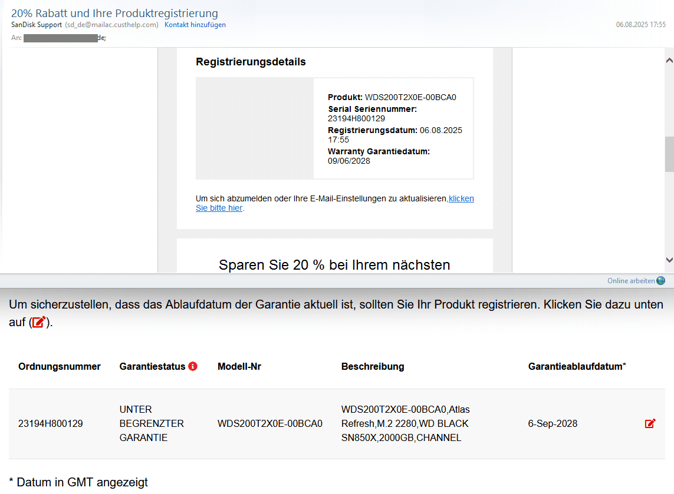Click the Registrierungsdatum label in the email
Screen dimensions: 674x494
coord(372,130)
